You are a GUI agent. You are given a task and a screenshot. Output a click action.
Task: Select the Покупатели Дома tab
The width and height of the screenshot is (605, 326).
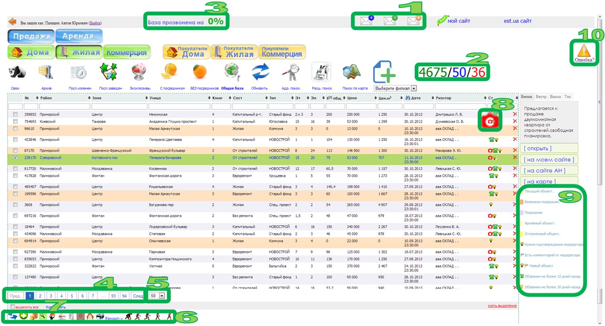186,52
